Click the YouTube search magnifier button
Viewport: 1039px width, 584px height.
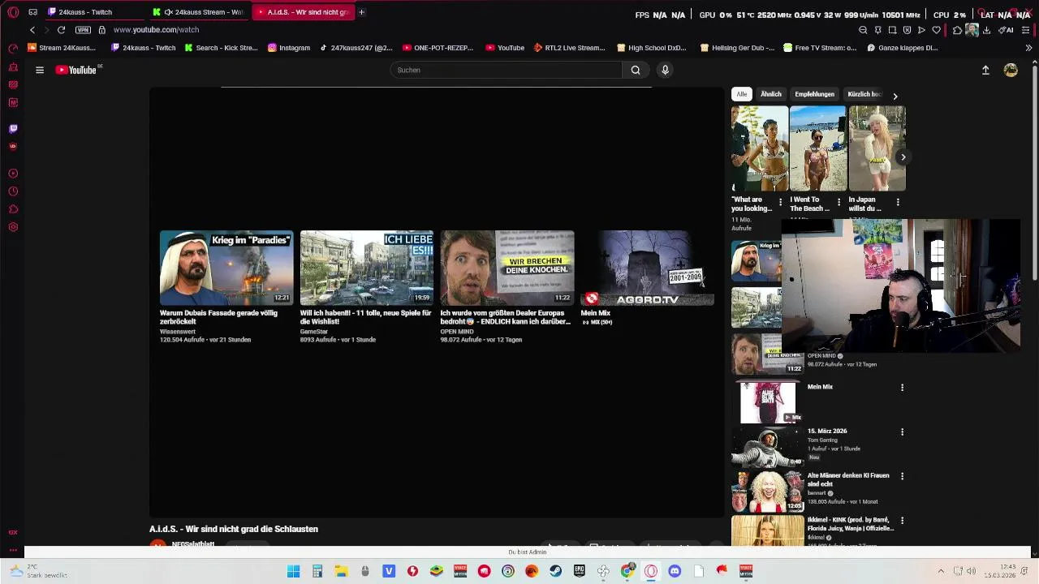[636, 70]
